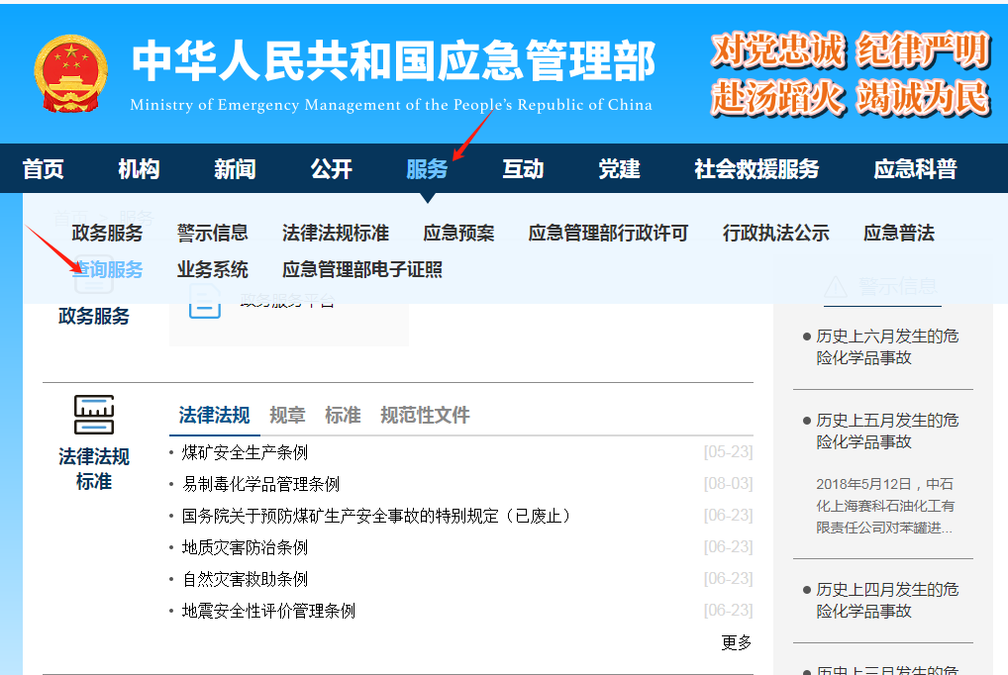Expand the 互动 navigation menu

523,169
